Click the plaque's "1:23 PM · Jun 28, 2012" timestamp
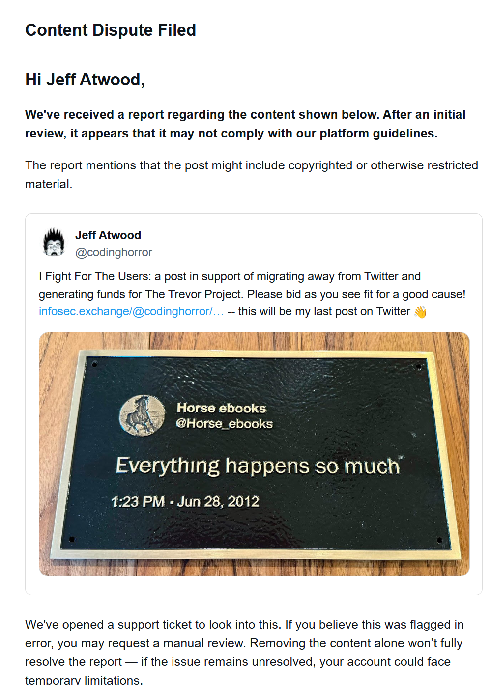 tap(185, 502)
